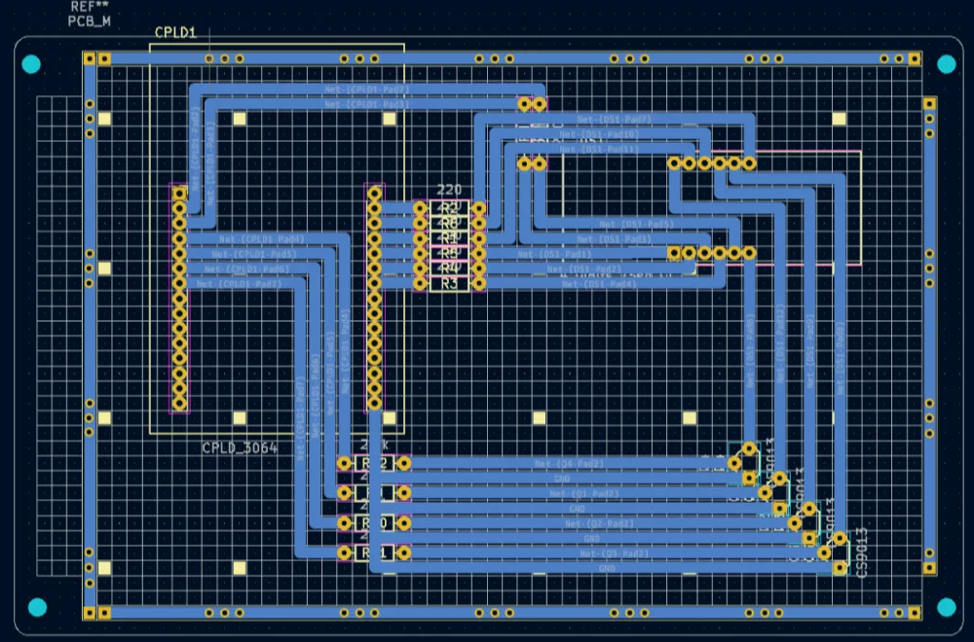Click the Net-(Q4-Pad2) net label

coord(572,464)
